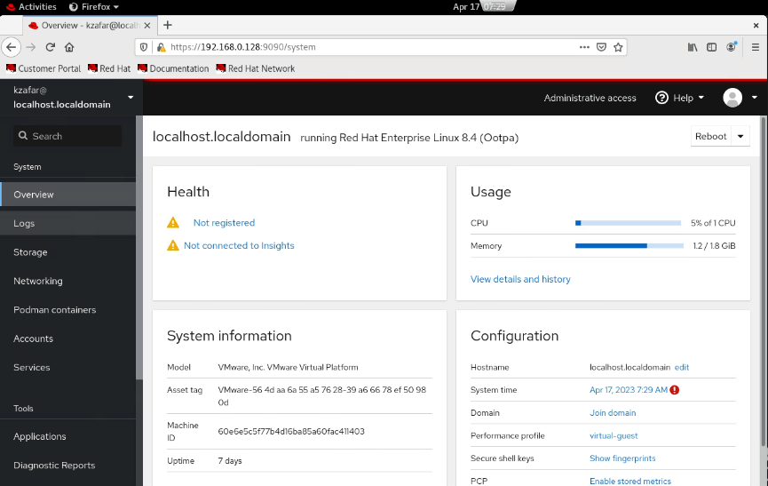Click the sidebar Search input field

coord(67,136)
